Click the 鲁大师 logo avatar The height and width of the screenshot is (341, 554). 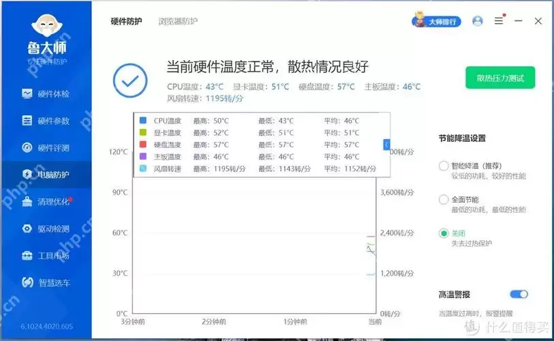coord(46,25)
